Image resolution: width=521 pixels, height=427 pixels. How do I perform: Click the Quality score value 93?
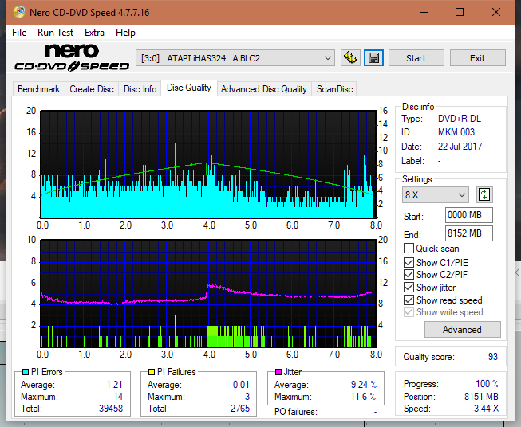(493, 357)
